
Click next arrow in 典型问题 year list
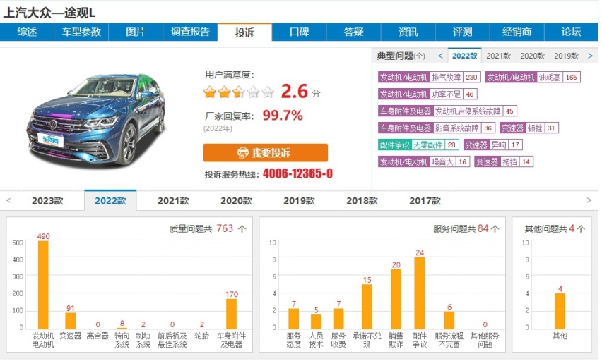click(590, 56)
